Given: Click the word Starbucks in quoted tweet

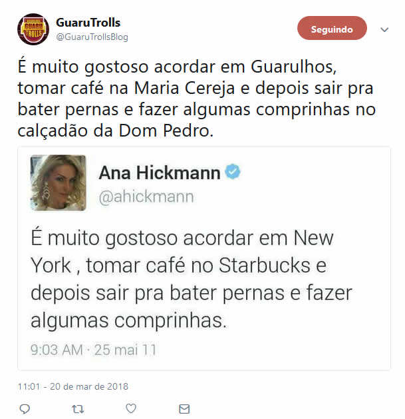Looking at the screenshot, I should pos(265,265).
